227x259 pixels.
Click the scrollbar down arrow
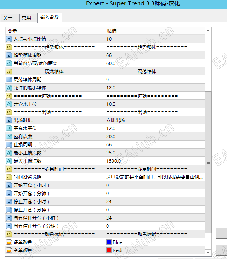(208, 252)
